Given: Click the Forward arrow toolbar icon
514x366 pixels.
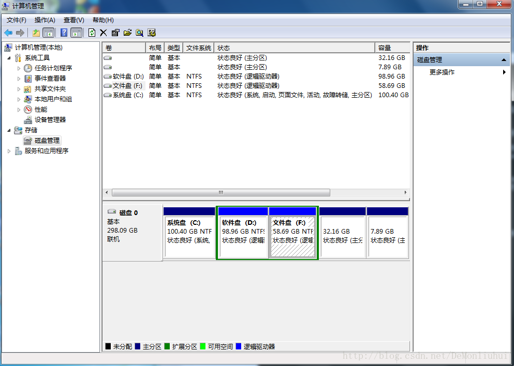Looking at the screenshot, I should [x=20, y=33].
